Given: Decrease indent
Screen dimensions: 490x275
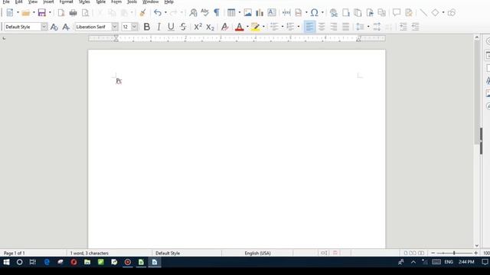Looking at the screenshot, I should pos(415,27).
